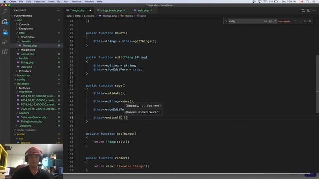
Task: Toggle match case in find widget
Action: pyautogui.click(x=266, y=21)
